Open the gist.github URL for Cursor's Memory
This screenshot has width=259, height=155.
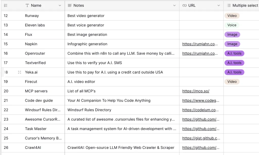click(x=201, y=138)
